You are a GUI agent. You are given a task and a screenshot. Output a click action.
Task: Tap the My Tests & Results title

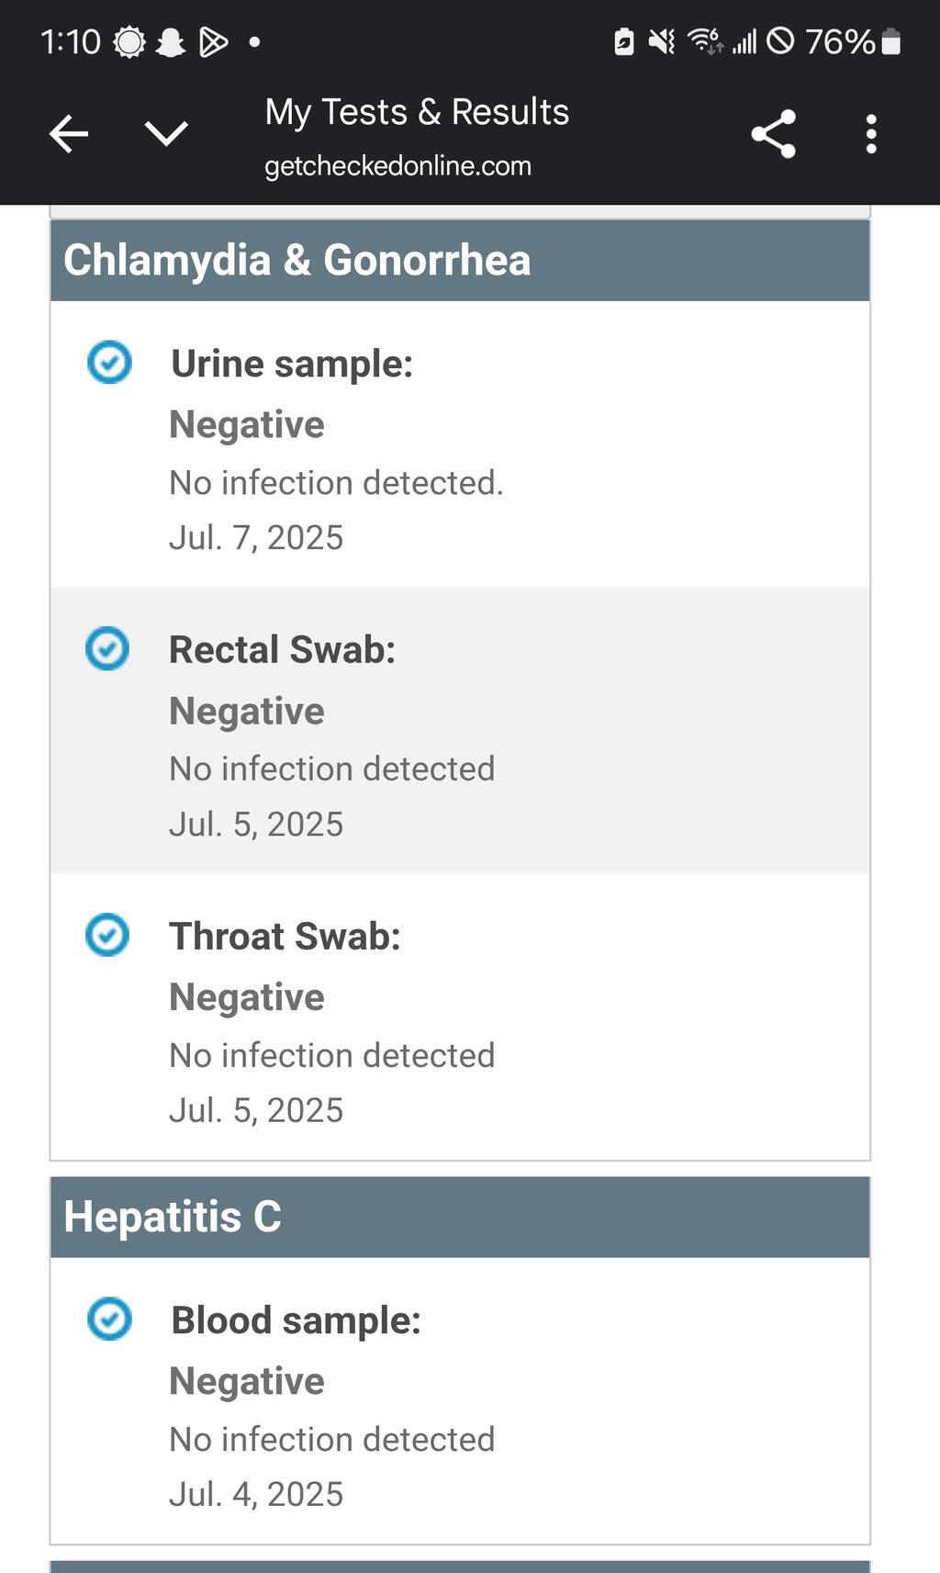point(417,112)
